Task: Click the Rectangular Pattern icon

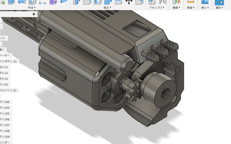Action: coord(42,2)
